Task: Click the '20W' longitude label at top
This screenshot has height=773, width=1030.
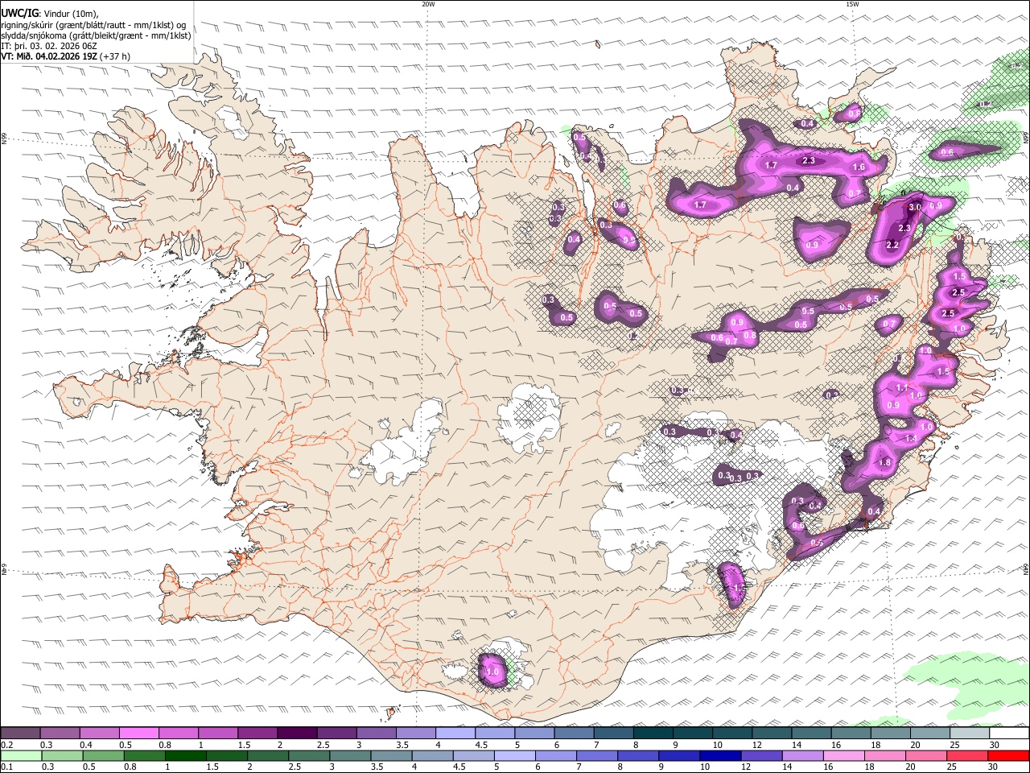Action: coord(428,4)
